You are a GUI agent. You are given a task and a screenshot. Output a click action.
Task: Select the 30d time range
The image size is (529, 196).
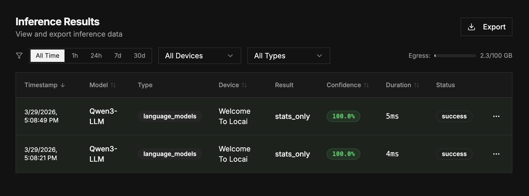pos(139,56)
